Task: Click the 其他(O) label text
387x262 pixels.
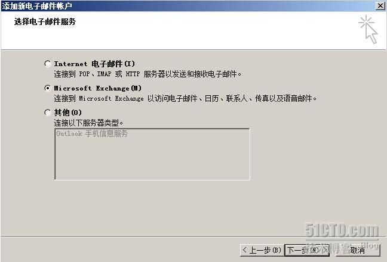Action: (68, 113)
